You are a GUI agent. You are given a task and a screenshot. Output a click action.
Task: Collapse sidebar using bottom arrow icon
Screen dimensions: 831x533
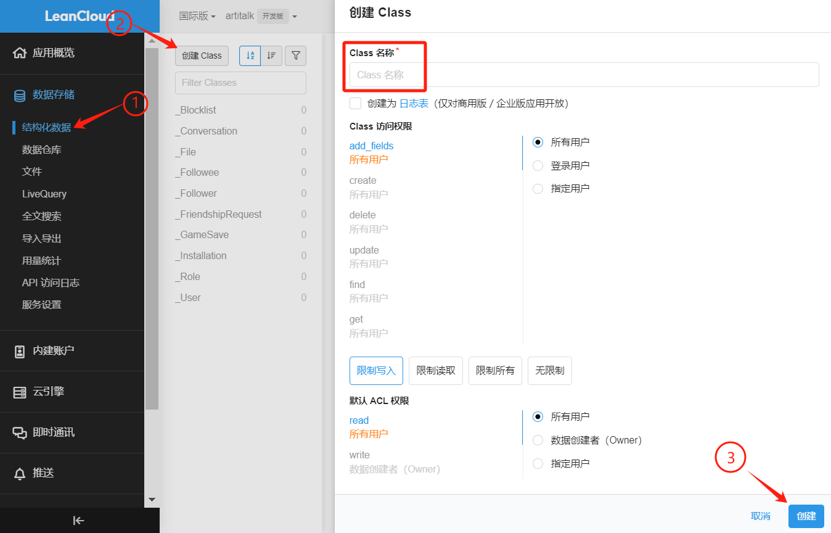79,520
